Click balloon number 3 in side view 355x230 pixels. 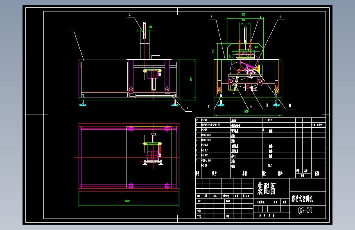tap(211, 17)
